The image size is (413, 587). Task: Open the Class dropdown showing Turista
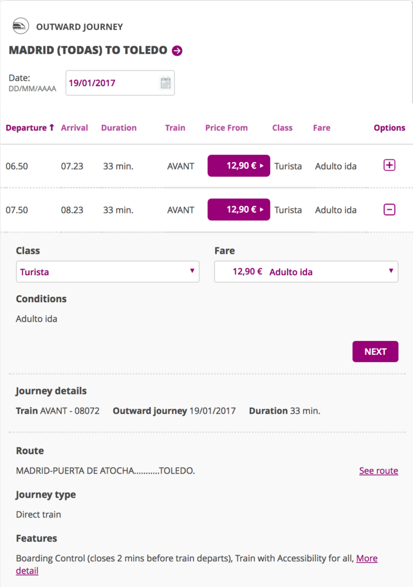(x=108, y=272)
